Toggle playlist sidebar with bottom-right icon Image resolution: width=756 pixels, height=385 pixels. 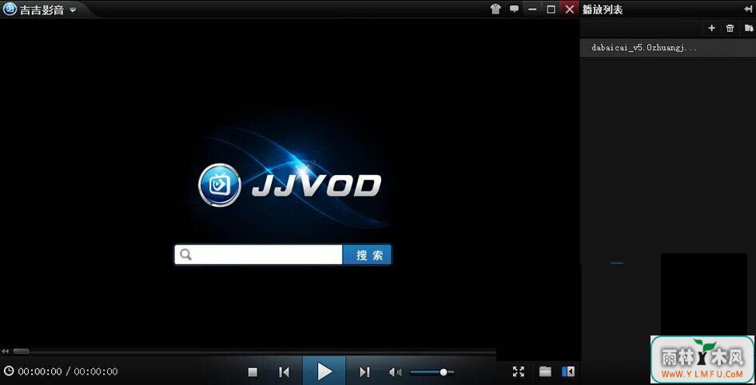[568, 371]
